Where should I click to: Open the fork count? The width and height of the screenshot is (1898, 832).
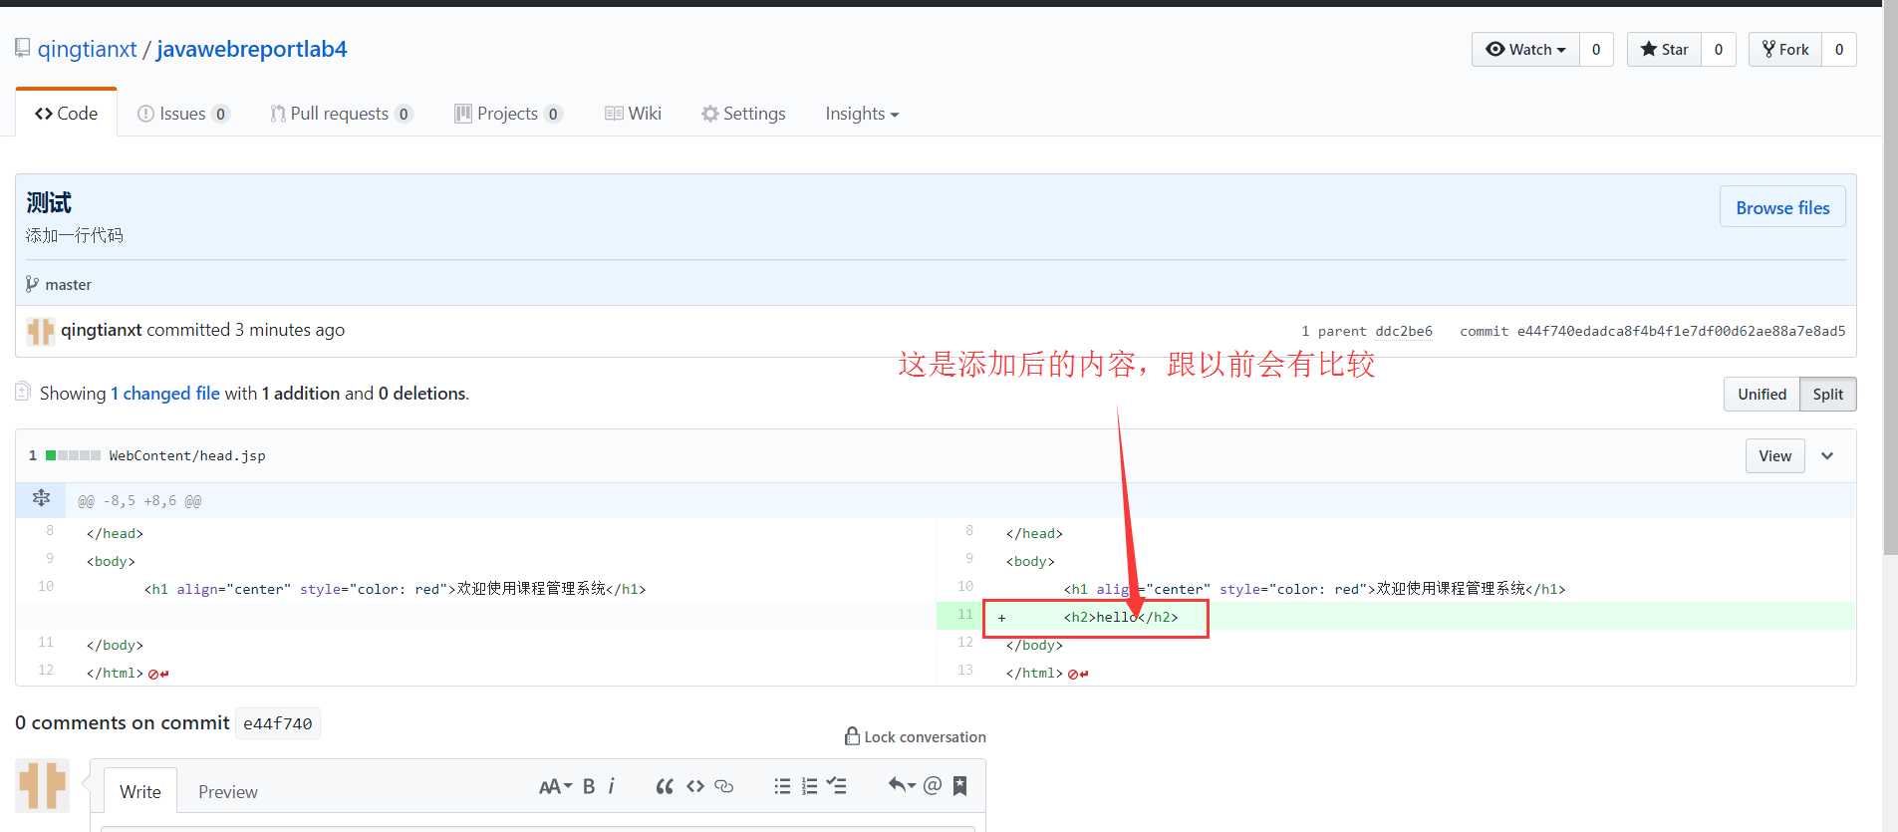[x=1839, y=49]
